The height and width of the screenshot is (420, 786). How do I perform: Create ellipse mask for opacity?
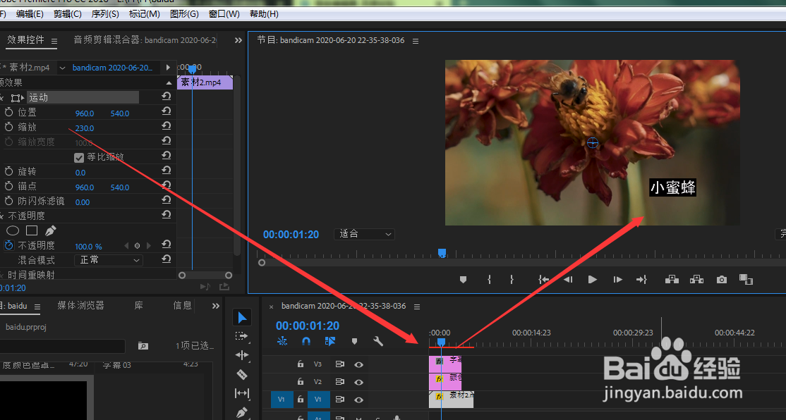[x=13, y=230]
